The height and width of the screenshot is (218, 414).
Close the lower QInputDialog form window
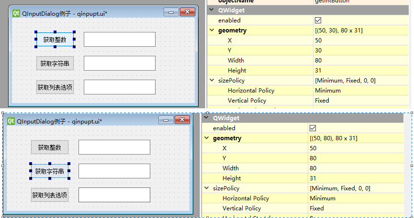click(182, 121)
